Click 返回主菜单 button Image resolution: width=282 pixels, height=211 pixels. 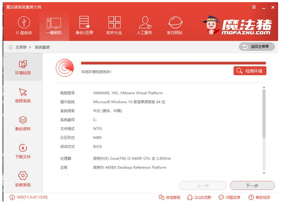pyautogui.click(x=257, y=46)
